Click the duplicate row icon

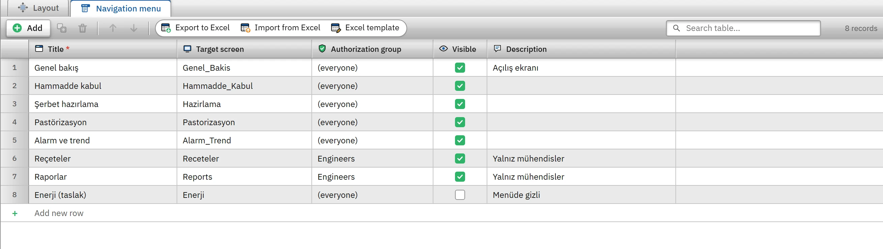tap(62, 28)
